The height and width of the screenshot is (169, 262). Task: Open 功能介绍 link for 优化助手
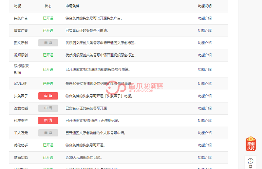[x=205, y=145]
